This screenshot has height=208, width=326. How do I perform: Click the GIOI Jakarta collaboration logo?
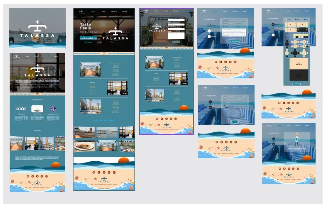click(21, 109)
